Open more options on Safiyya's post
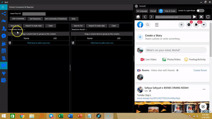Image resolution: width=212 pixels, height=119 pixels. coord(204,89)
